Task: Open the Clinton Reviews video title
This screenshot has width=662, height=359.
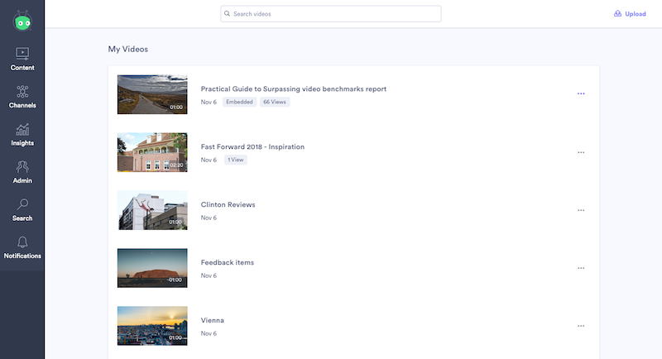Action: (x=228, y=204)
